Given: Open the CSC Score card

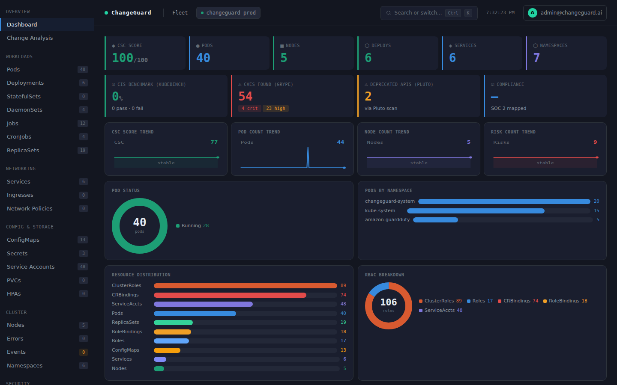Looking at the screenshot, I should click(x=145, y=53).
